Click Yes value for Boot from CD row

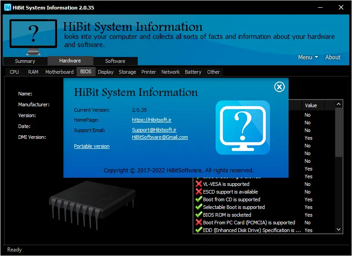[x=308, y=199]
